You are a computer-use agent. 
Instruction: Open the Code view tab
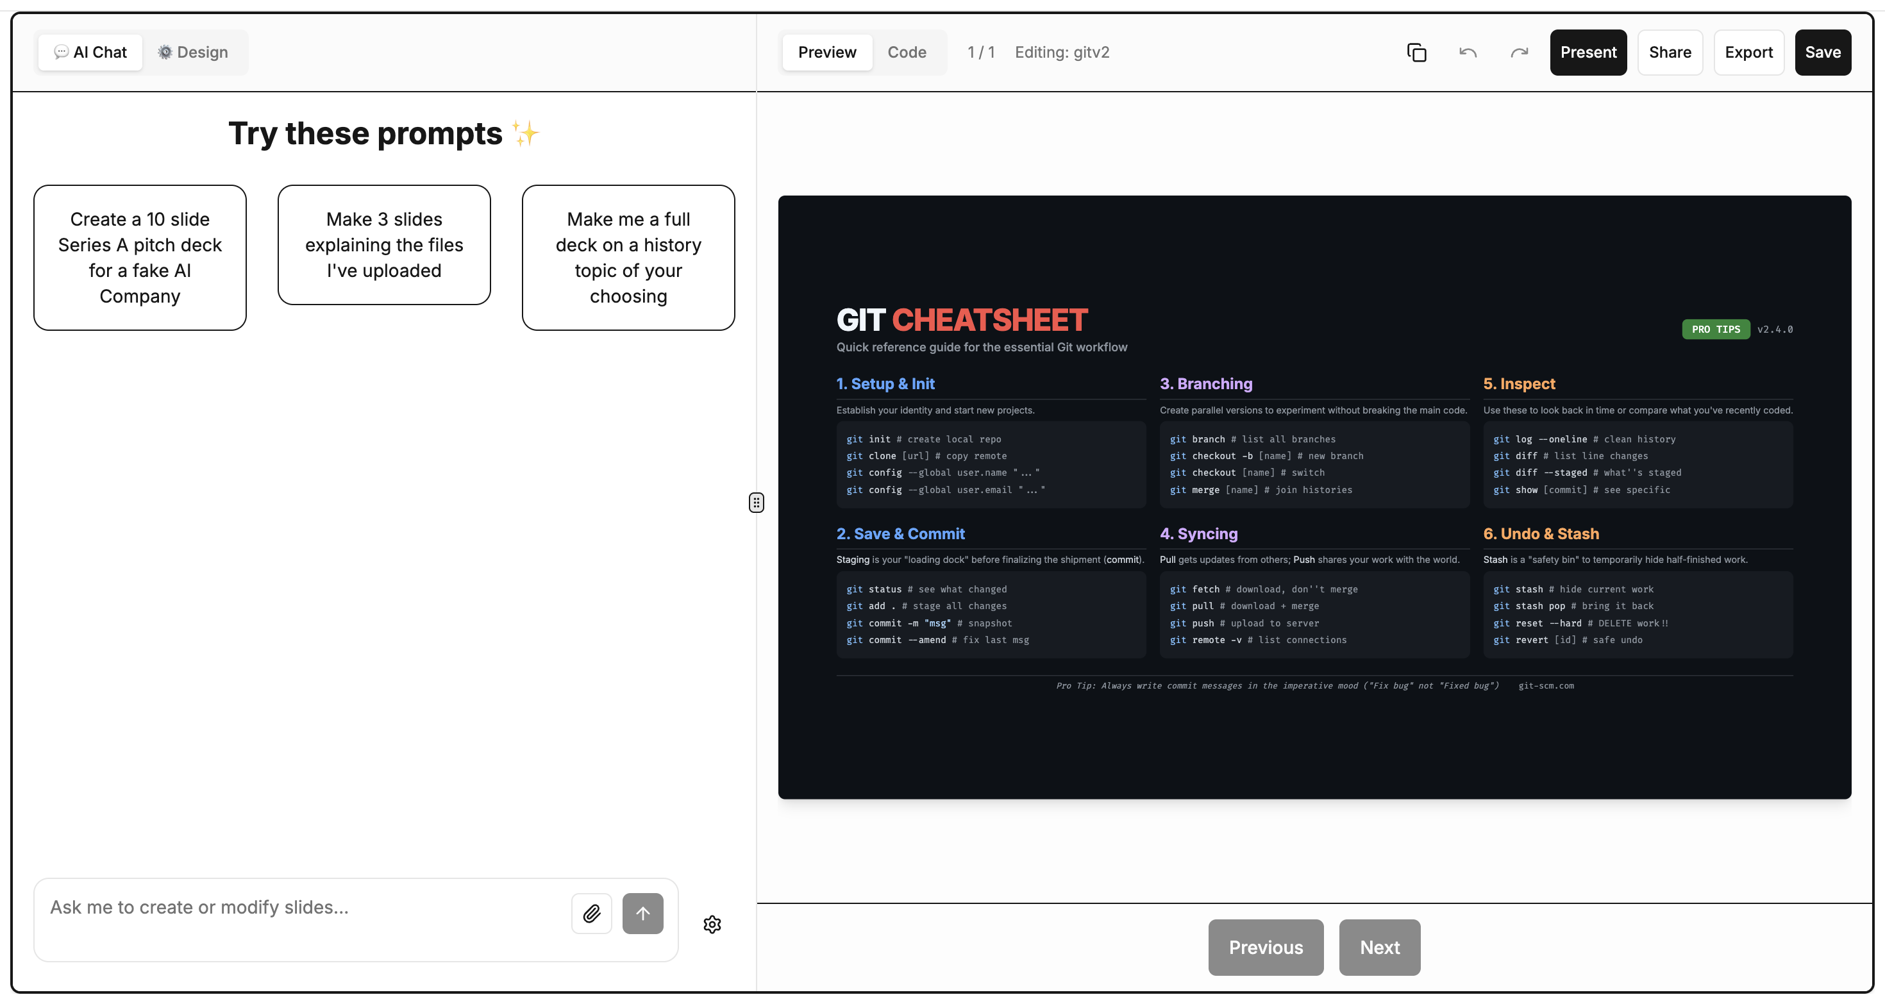click(907, 53)
